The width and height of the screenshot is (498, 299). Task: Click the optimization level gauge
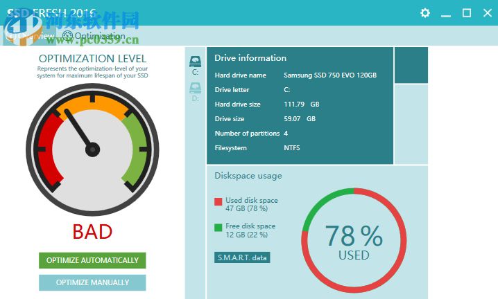(x=92, y=149)
